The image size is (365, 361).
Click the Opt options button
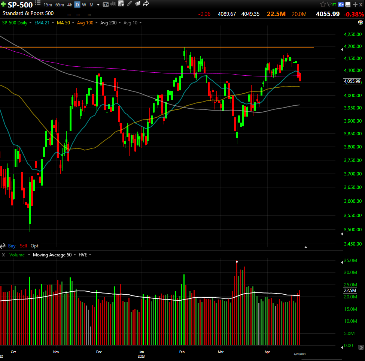[34, 246]
